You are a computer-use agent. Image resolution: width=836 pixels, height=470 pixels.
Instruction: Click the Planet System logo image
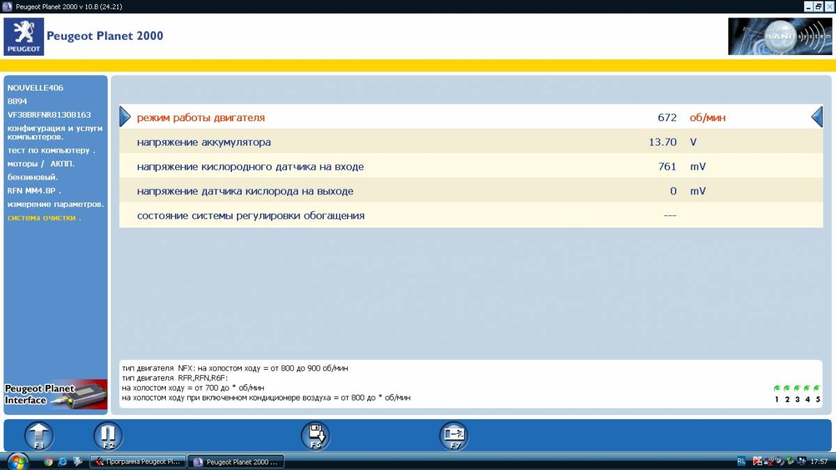click(x=780, y=36)
